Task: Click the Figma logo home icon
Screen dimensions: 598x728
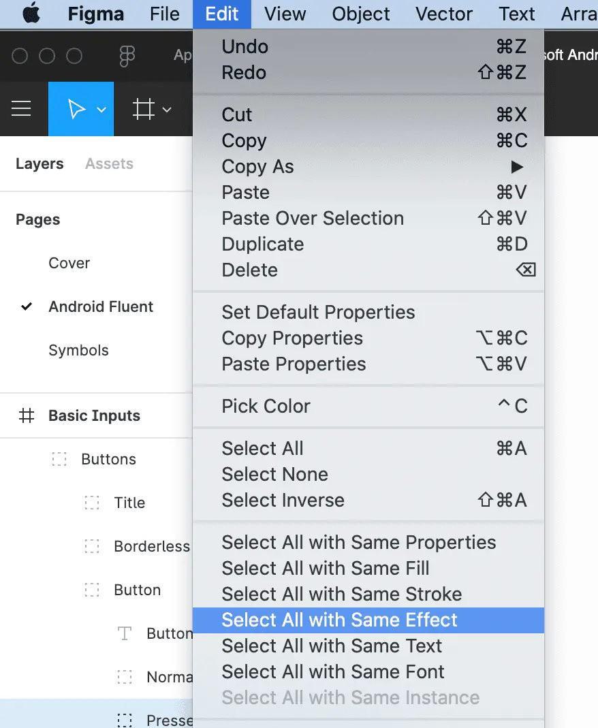Action: click(127, 56)
